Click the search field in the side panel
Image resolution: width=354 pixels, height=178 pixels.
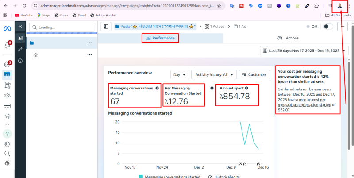62,27
